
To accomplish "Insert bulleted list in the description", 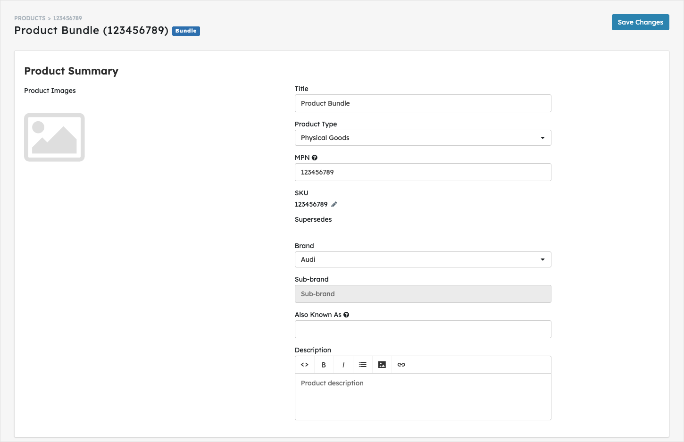I will [x=362, y=365].
